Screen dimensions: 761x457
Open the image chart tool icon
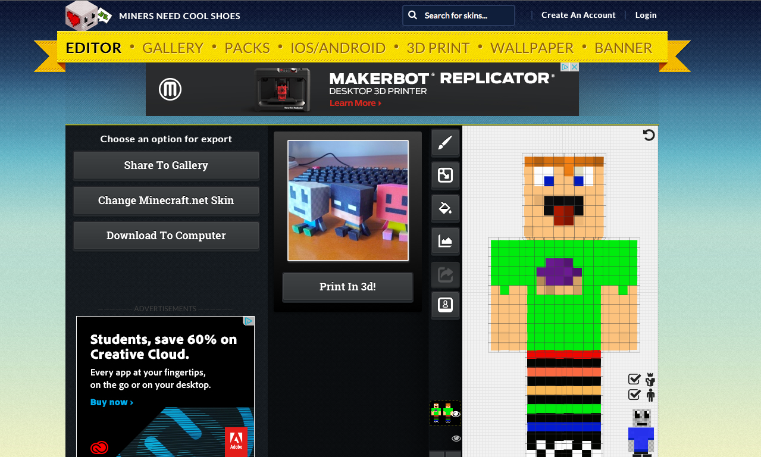445,241
